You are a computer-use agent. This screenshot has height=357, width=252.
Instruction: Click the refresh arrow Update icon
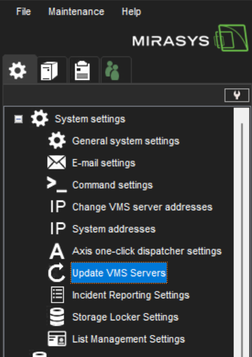(57, 273)
